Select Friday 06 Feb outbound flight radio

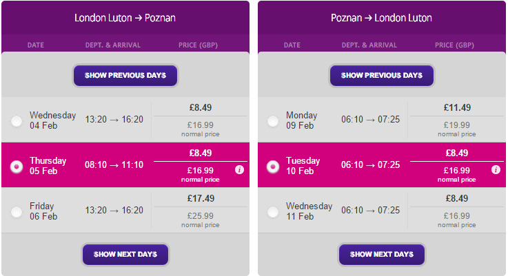pyautogui.click(x=17, y=212)
